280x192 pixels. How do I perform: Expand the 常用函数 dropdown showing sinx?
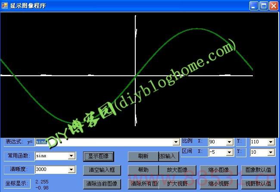click(71, 156)
